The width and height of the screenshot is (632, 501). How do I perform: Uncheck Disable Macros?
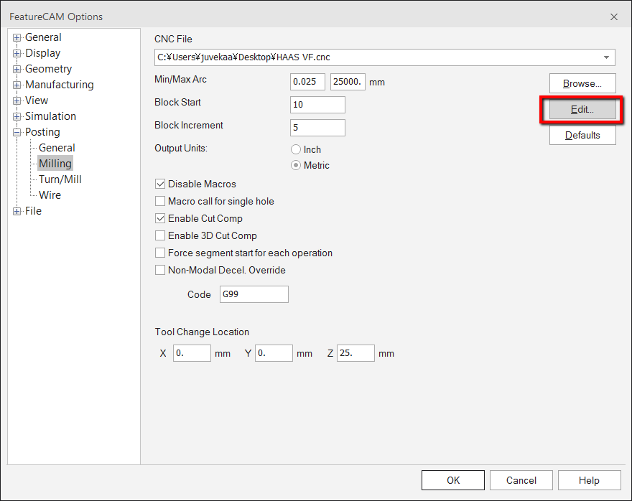[160, 184]
